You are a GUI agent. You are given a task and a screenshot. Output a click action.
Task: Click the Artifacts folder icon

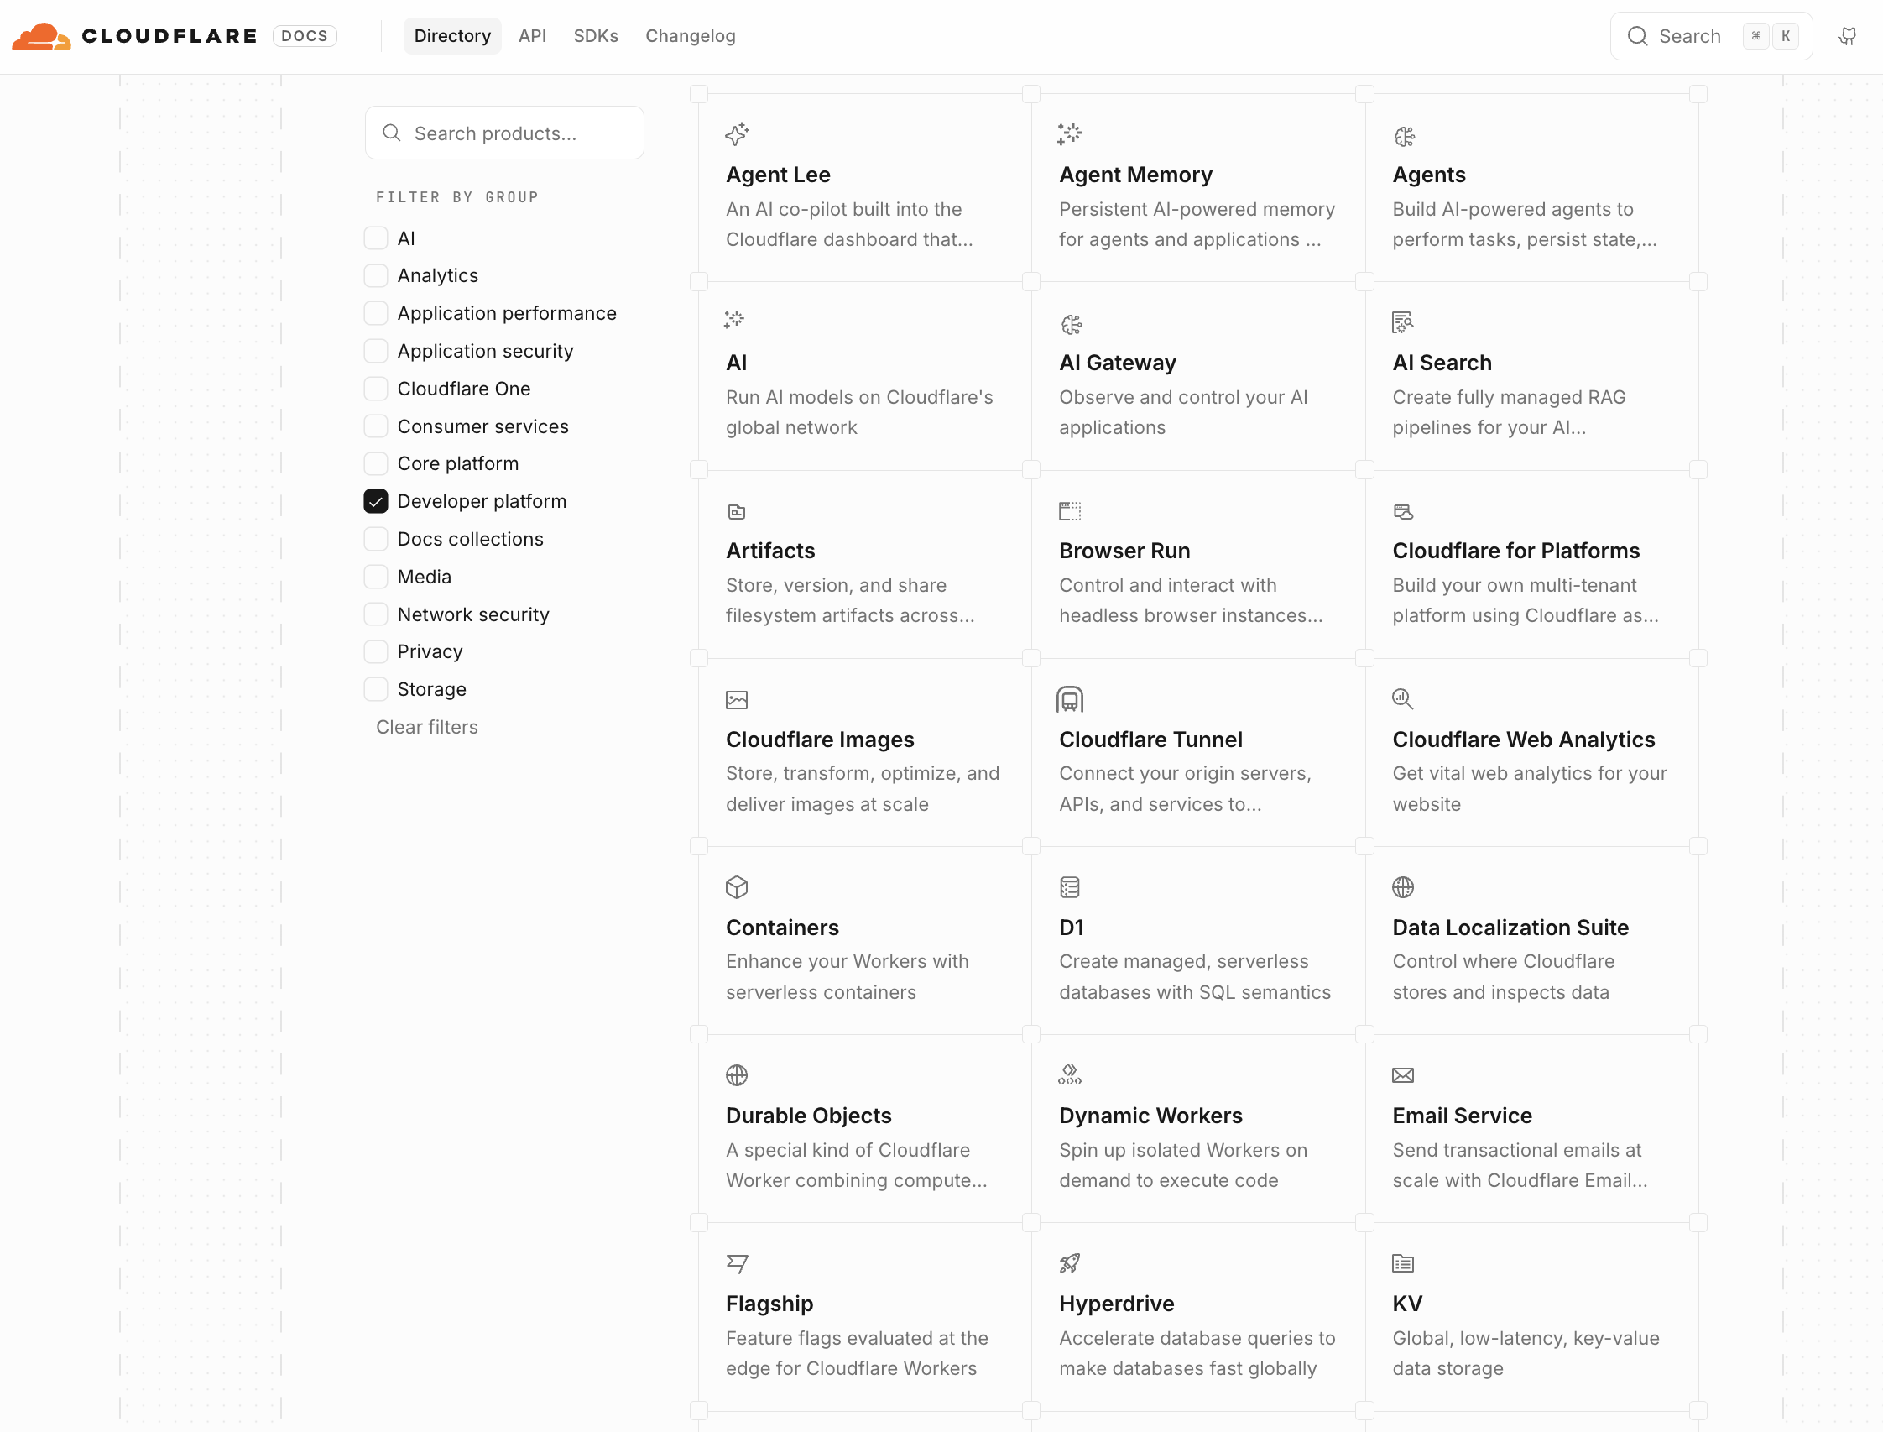point(737,511)
